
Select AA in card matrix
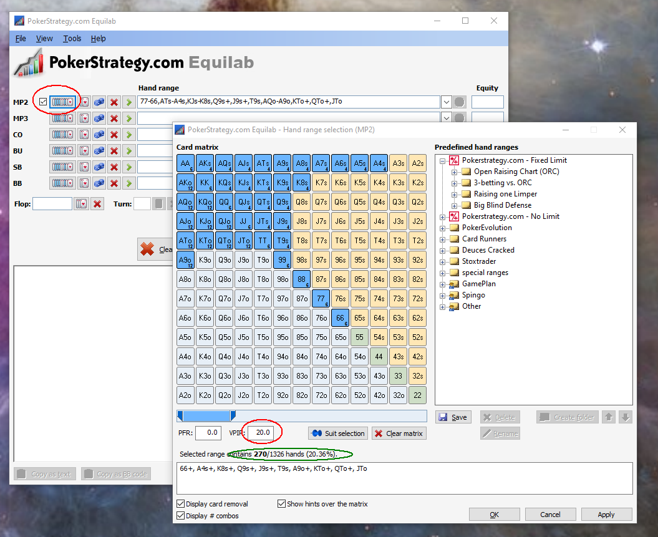point(185,163)
